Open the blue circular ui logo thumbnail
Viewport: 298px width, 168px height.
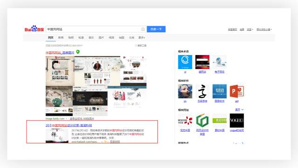185,62
